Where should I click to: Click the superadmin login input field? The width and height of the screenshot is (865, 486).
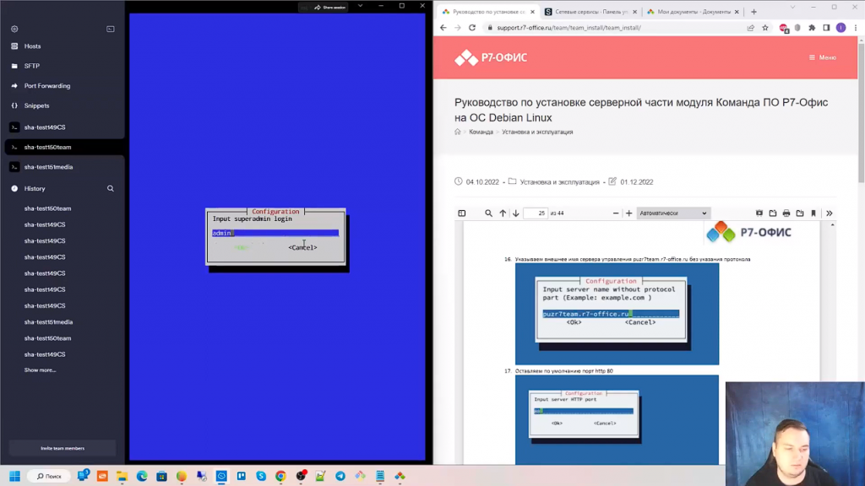(x=275, y=233)
